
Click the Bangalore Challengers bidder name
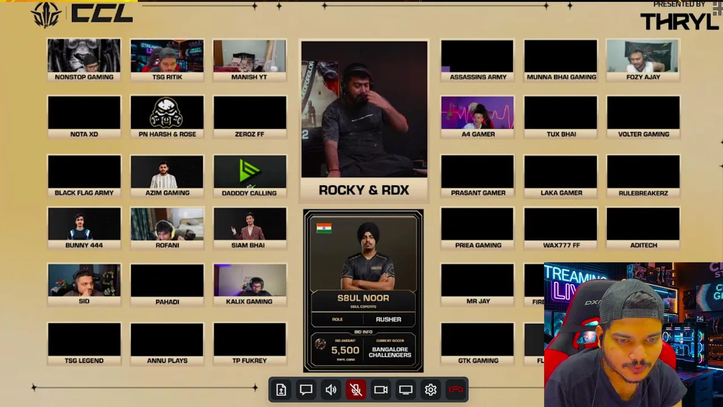[390, 352]
